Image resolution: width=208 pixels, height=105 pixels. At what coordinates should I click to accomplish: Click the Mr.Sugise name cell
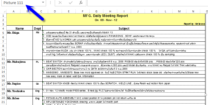point(14,84)
